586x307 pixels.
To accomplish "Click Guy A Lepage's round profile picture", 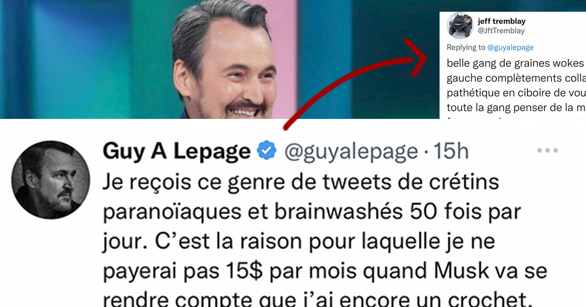I will (x=51, y=180).
